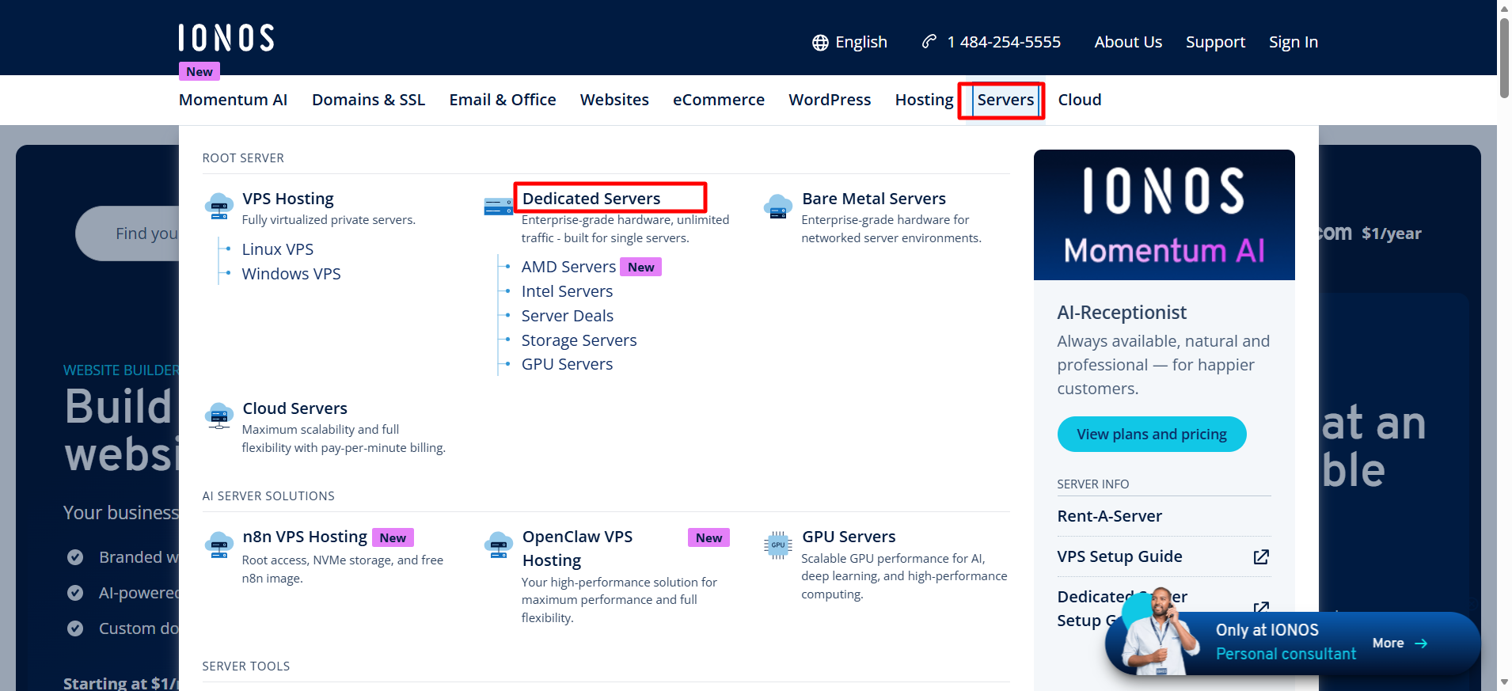Click the New badge beside AMD Servers

click(x=640, y=268)
